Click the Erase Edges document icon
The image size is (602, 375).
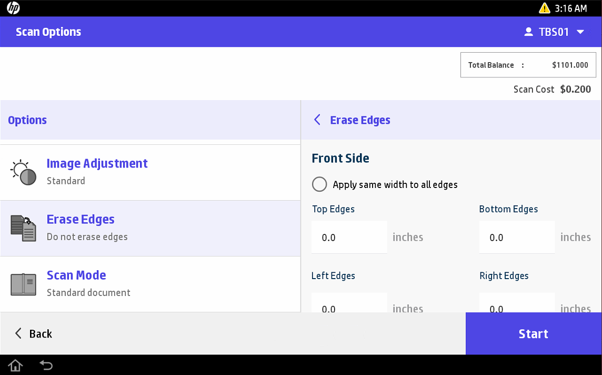pyautogui.click(x=24, y=228)
